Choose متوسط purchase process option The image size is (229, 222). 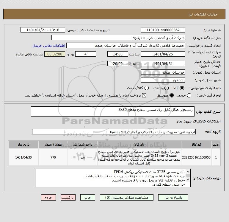pyautogui.click(x=172, y=95)
